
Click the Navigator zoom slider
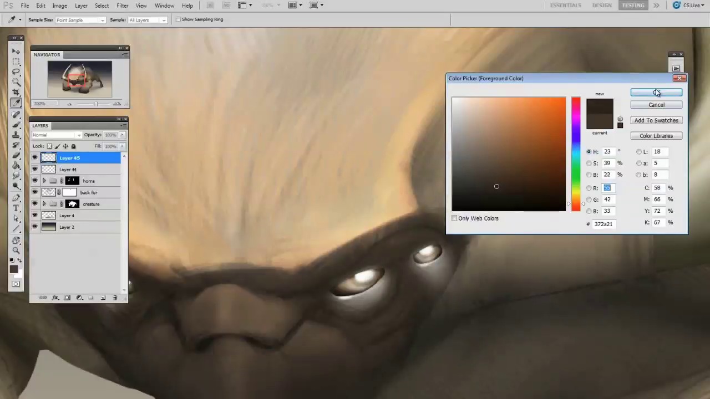(95, 104)
